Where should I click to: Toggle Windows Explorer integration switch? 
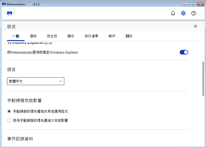coord(184,52)
